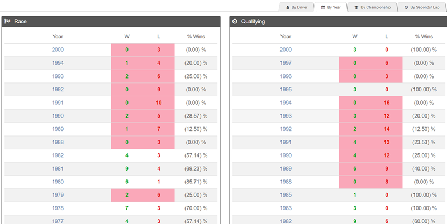Viewport: 447px width, 224px height.
Task: Open year 1990 in the Qualifying table
Action: click(x=286, y=155)
